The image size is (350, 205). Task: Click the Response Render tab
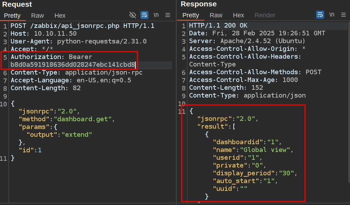[265, 15]
